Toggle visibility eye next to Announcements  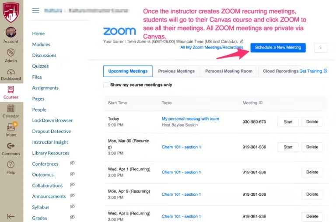point(72,195)
